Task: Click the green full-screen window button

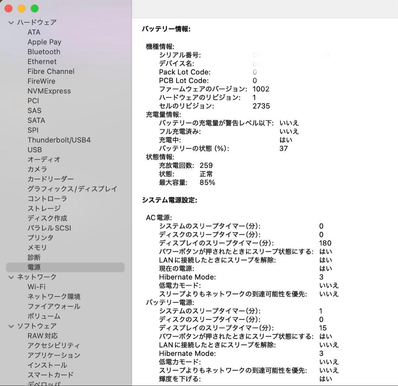Action: coord(34,8)
